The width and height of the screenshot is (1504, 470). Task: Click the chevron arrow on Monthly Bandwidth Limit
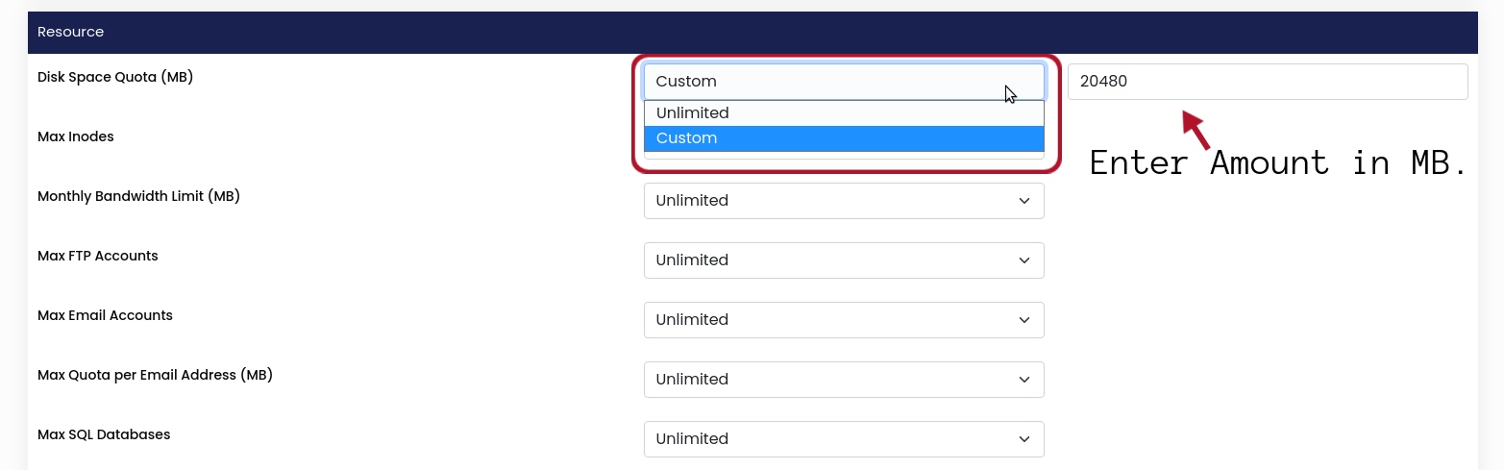[x=1023, y=201]
